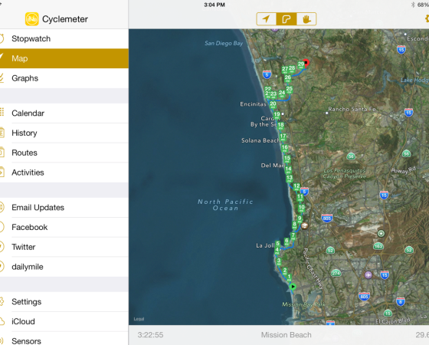Screen dimensions: 429x345
Task: Click the 3:22:55 ride time
Action: coord(150,335)
